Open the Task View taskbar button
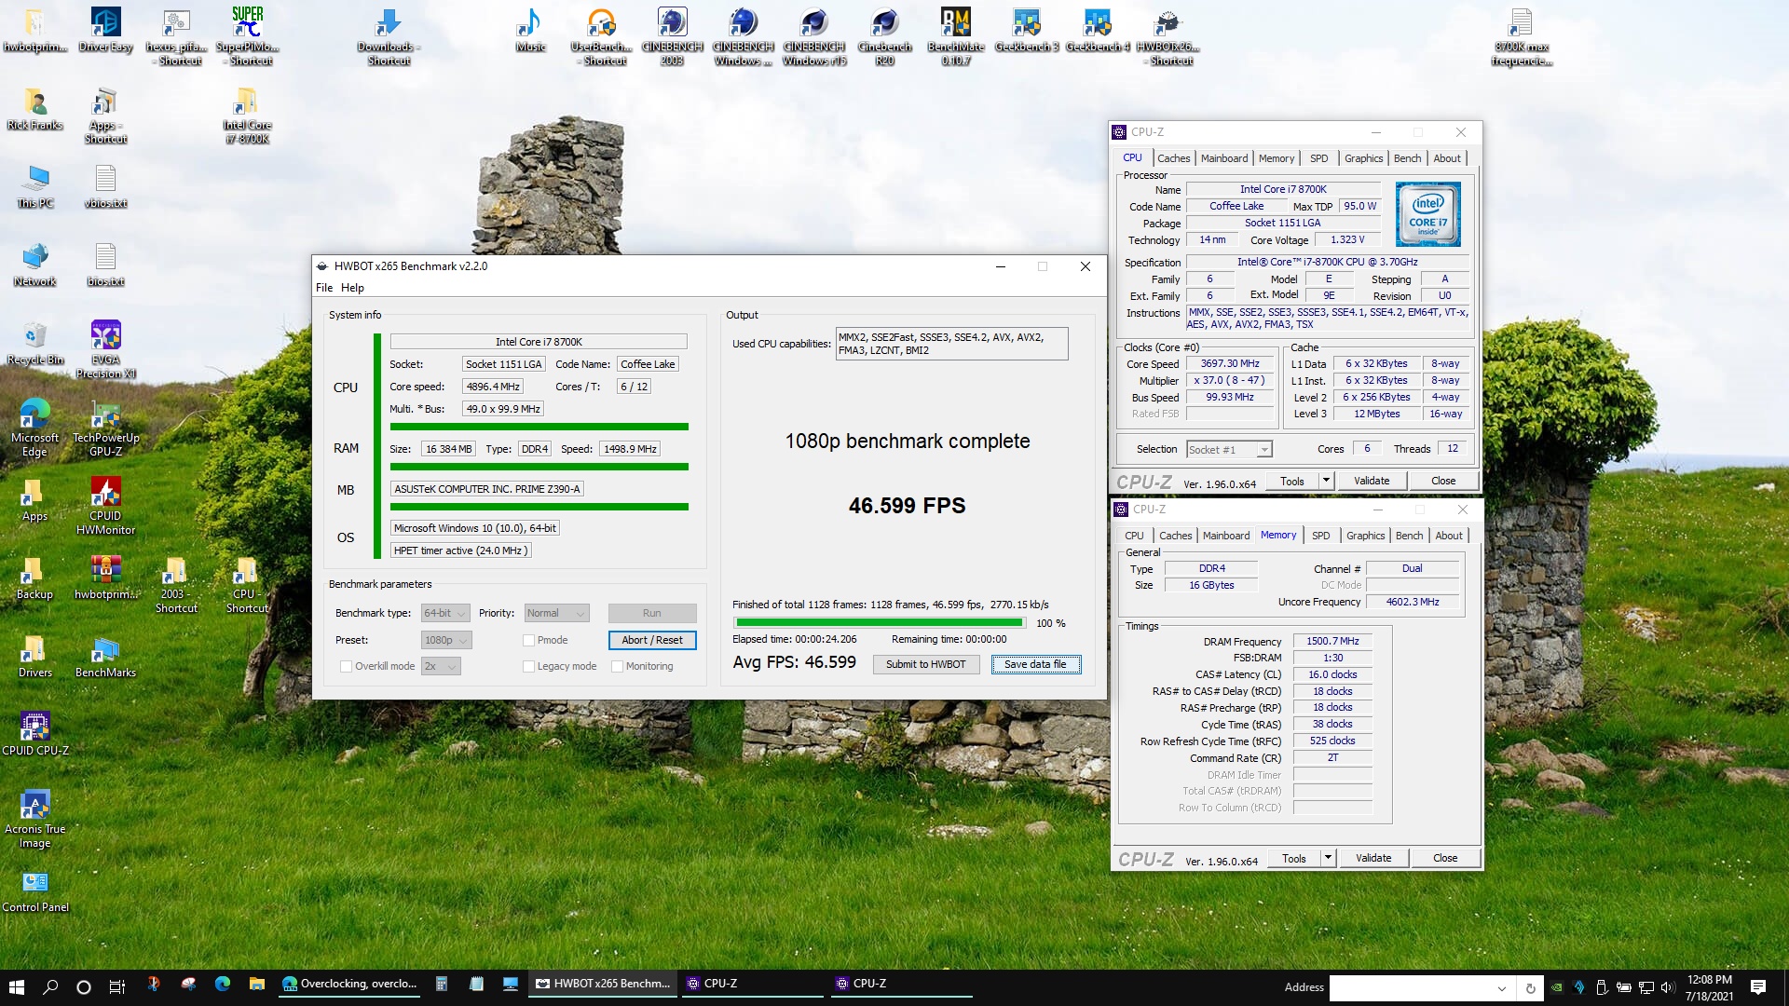The width and height of the screenshot is (1789, 1006). pyautogui.click(x=117, y=986)
